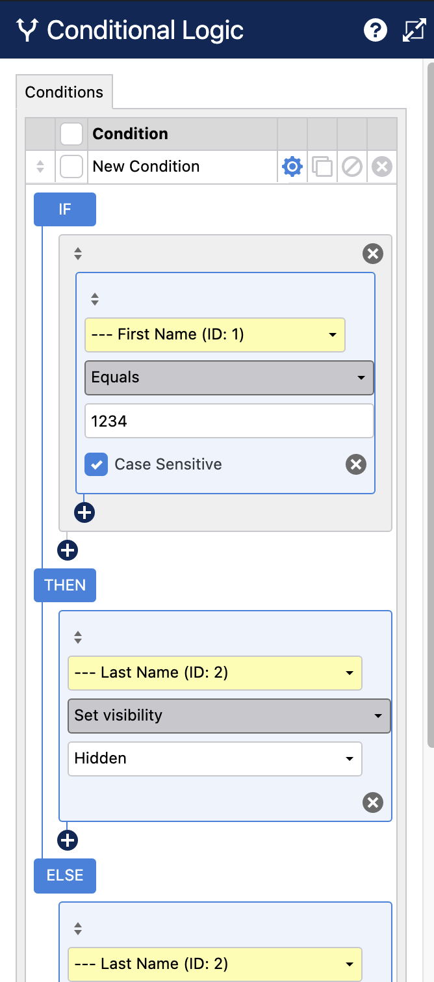
Task: Disable New Condition with the prohibition icon
Action: tap(351, 166)
